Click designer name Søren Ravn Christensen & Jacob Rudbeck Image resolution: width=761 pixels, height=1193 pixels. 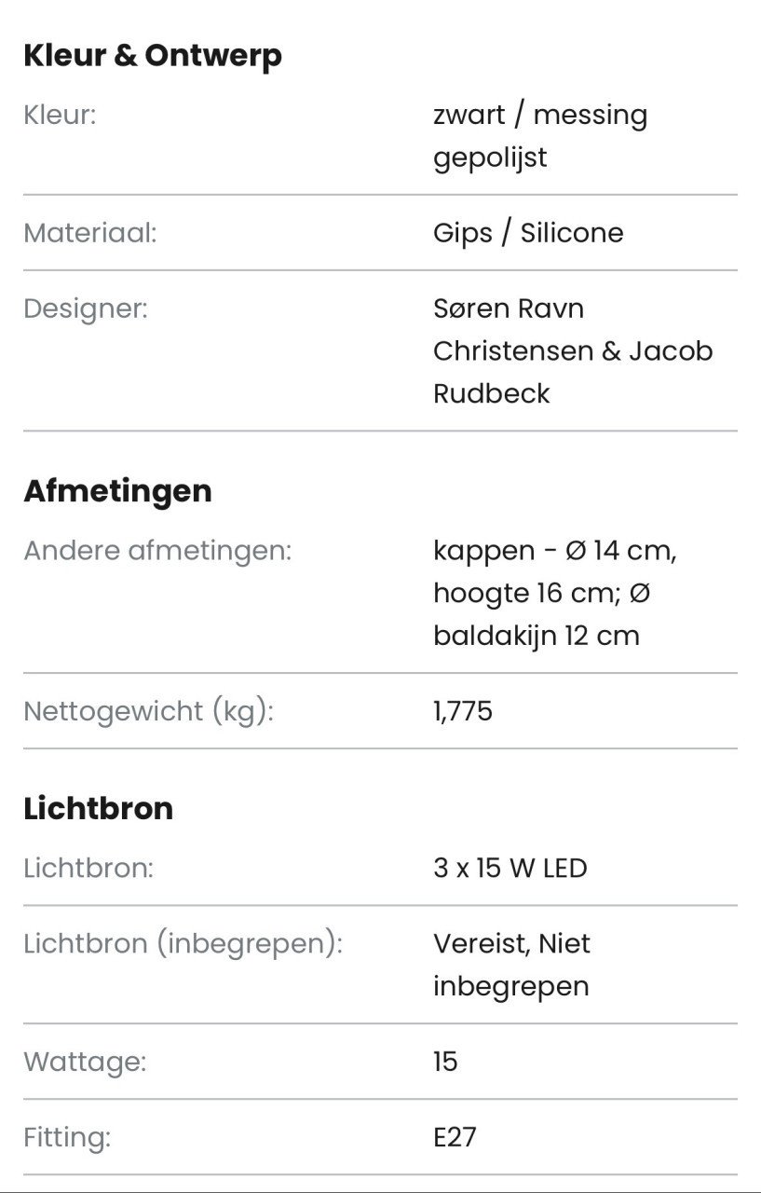point(572,351)
